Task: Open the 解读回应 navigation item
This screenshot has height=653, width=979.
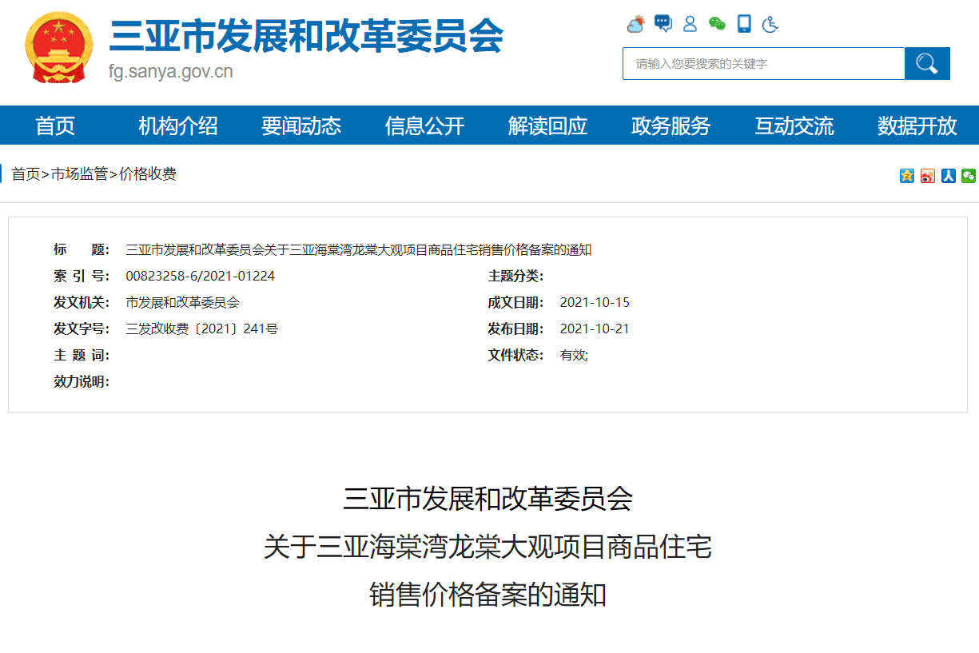Action: [547, 125]
